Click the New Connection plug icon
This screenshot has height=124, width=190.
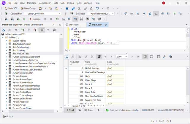tap(22, 30)
